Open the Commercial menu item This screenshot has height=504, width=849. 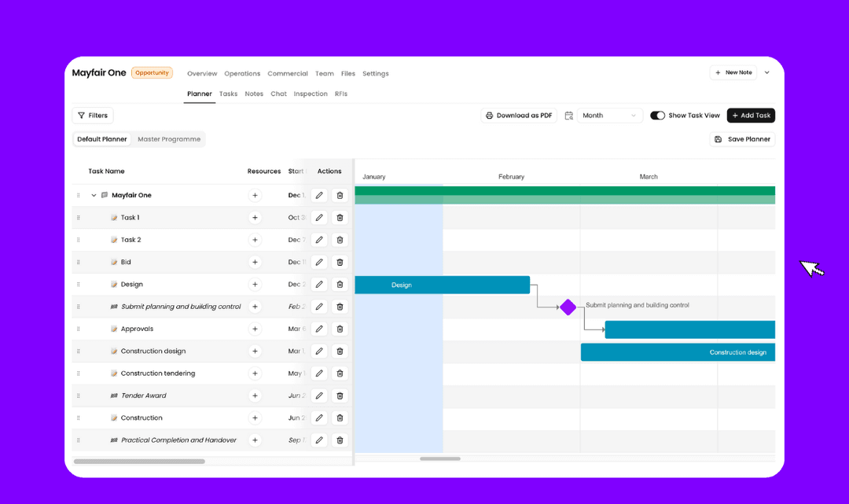tap(288, 73)
